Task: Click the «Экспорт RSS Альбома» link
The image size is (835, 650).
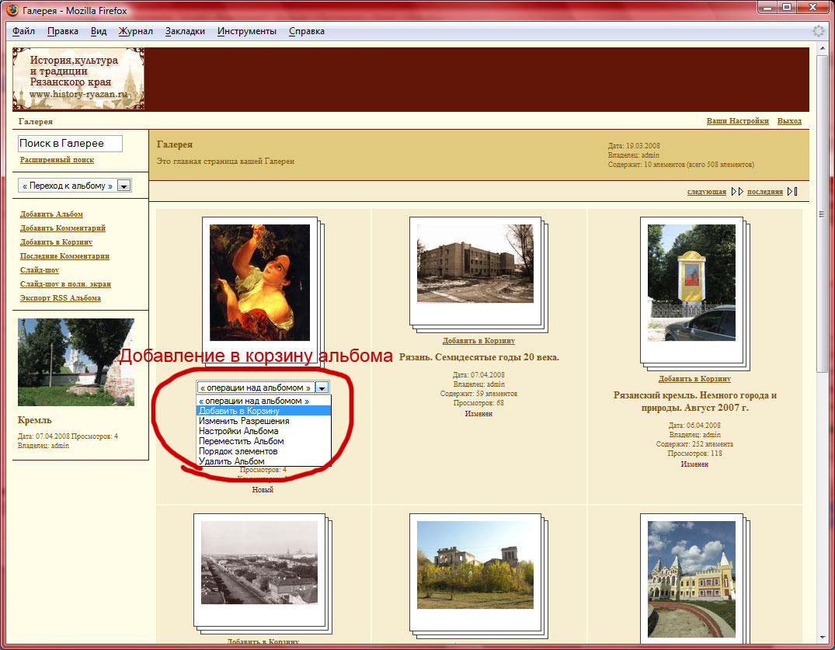Action: (60, 298)
